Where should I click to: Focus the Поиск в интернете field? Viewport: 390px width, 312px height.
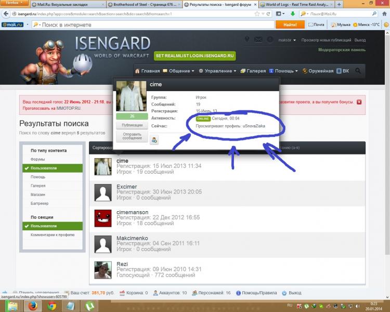point(153,24)
